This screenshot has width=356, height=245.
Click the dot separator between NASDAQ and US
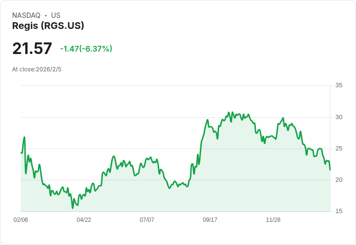[x=46, y=15]
